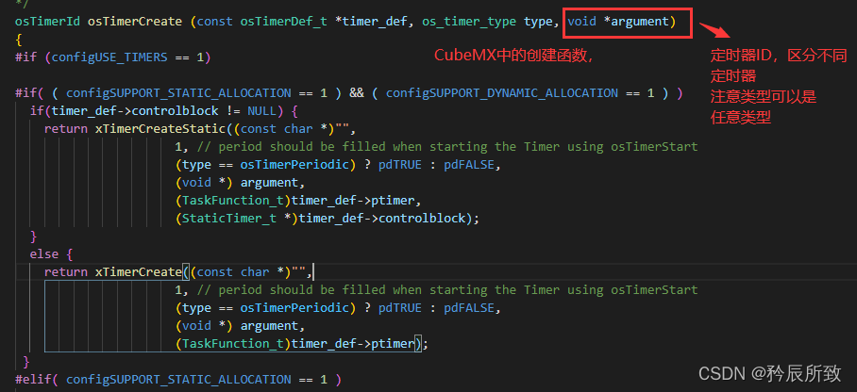The width and height of the screenshot is (857, 392).
Task: Select the xTimerCreateStatic call
Action: pyautogui.click(x=160, y=129)
